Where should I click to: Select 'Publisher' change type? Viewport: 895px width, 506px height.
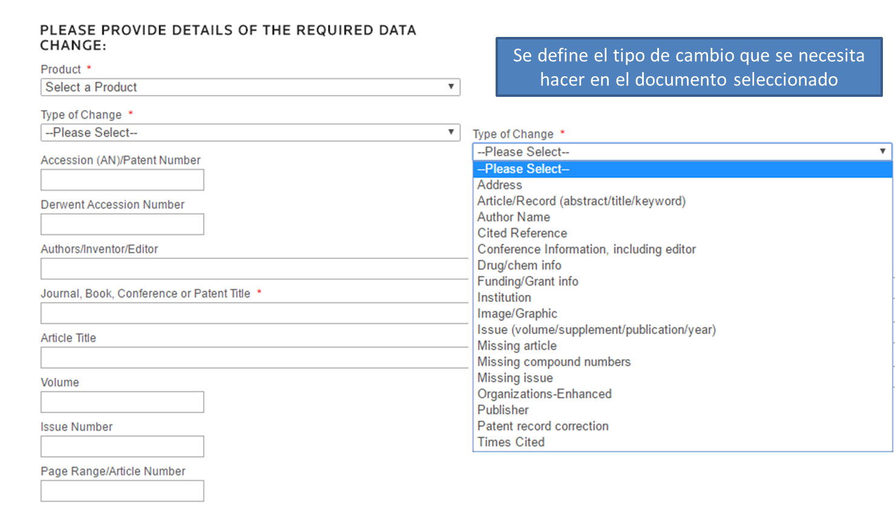tap(682, 410)
